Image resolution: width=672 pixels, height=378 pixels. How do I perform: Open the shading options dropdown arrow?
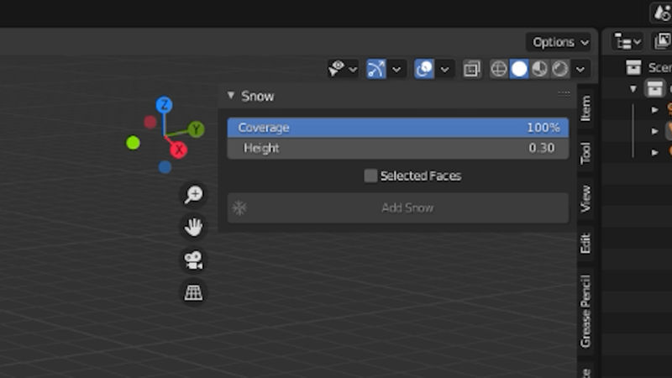coord(580,69)
